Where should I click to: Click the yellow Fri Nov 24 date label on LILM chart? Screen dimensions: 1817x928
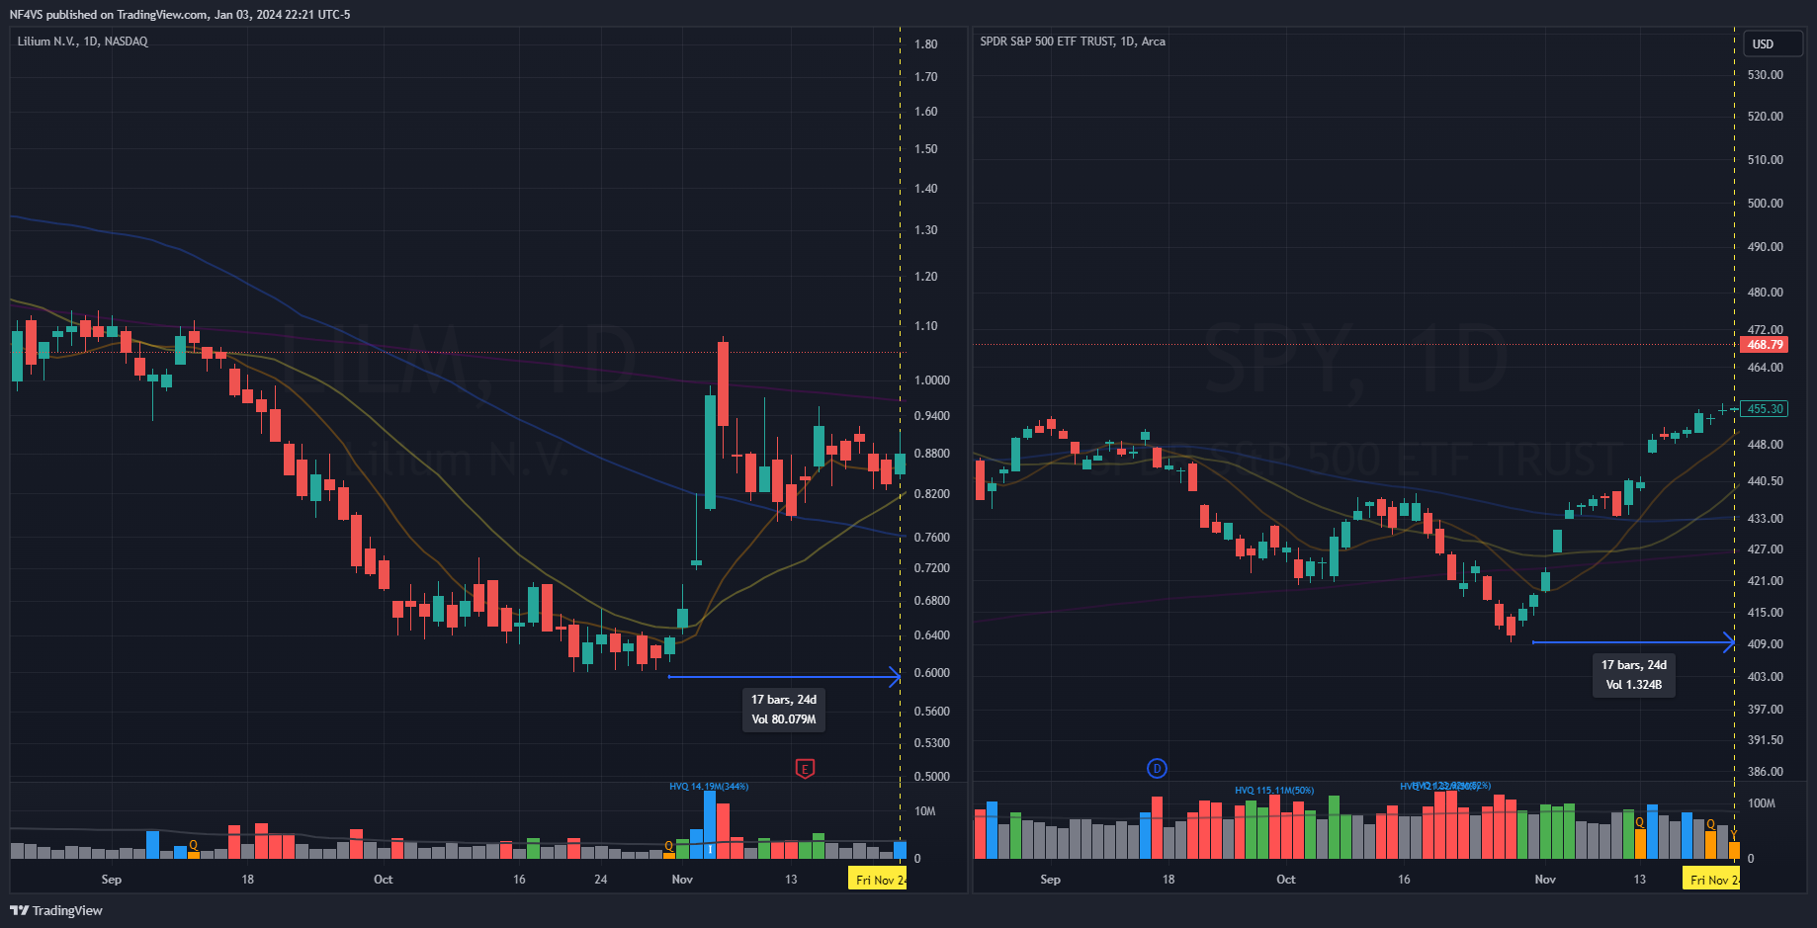point(878,878)
